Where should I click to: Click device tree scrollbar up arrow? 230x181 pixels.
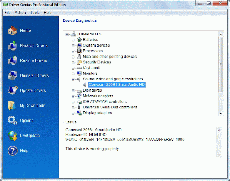tap(221, 34)
